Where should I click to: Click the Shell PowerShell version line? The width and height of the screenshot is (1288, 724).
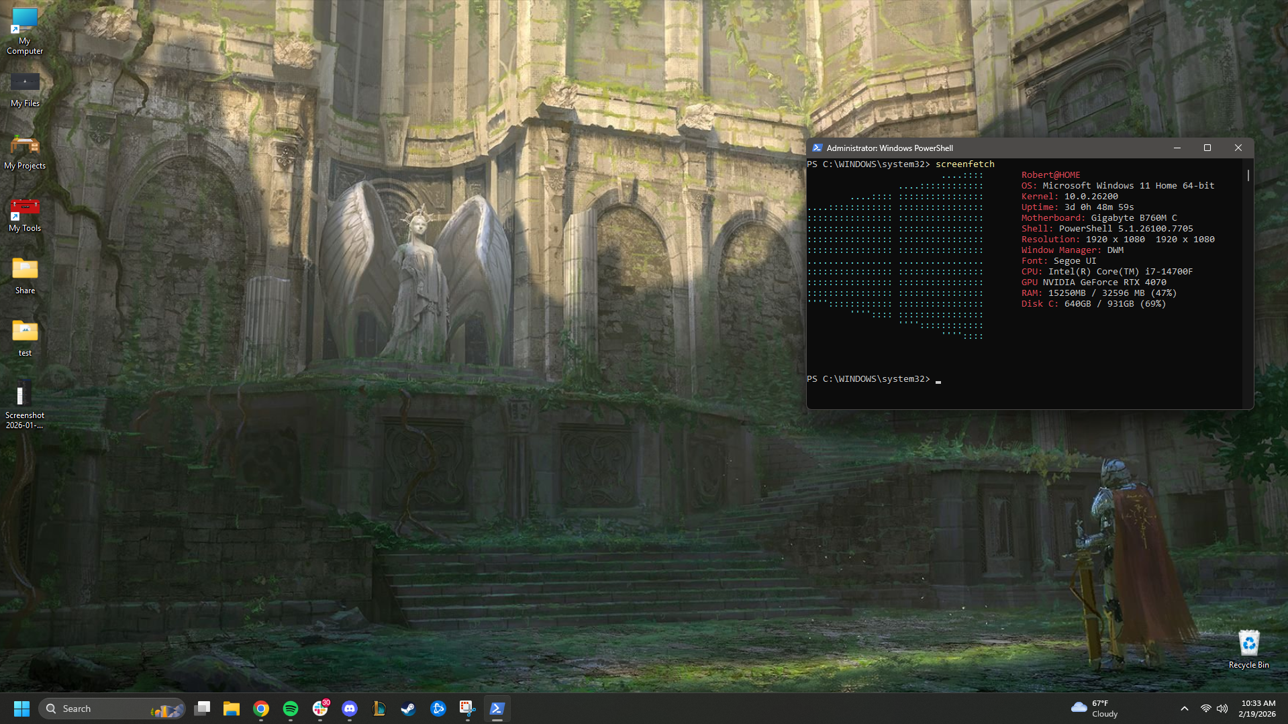[x=1107, y=229]
